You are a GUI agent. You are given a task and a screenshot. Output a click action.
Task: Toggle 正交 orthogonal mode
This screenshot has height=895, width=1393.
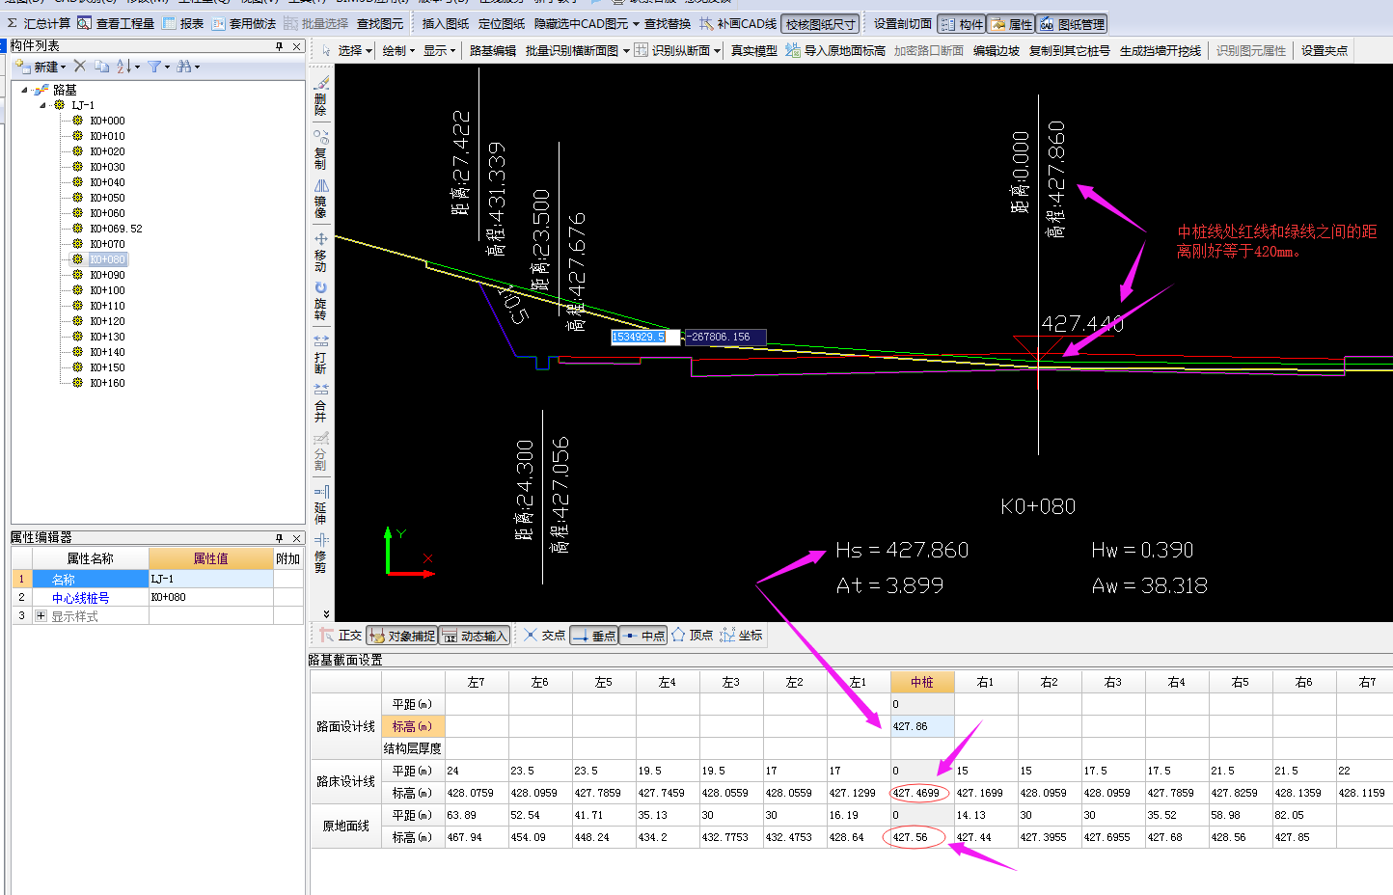pyautogui.click(x=341, y=636)
